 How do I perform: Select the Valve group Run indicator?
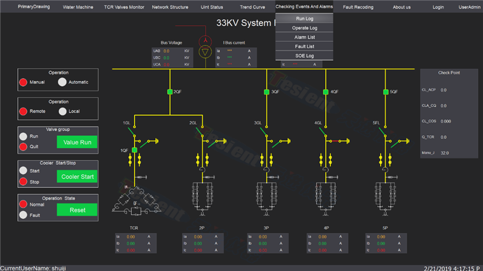coord(23,136)
